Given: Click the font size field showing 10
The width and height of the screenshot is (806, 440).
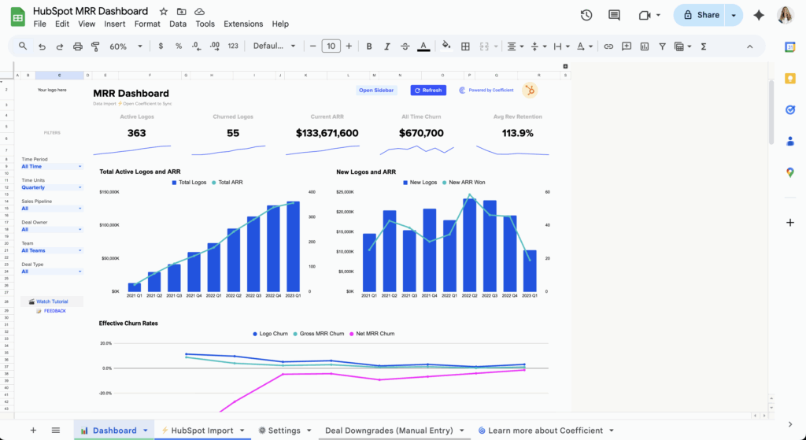Looking at the screenshot, I should tap(331, 46).
